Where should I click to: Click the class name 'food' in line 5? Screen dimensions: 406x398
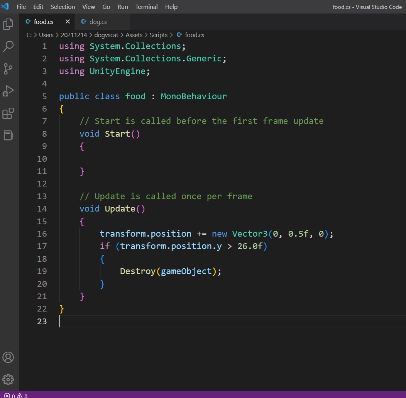[135, 97]
